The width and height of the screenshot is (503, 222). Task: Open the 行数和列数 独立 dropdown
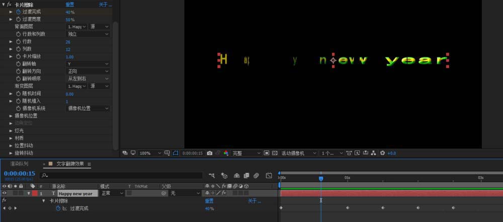coord(88,34)
